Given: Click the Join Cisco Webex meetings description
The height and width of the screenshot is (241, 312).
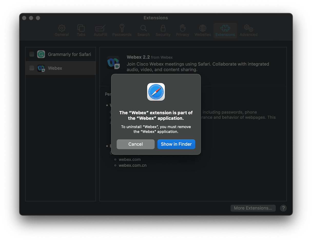Looking at the screenshot, I should 198,67.
